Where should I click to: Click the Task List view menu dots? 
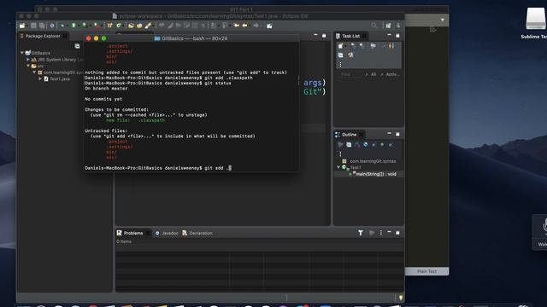coord(340,65)
